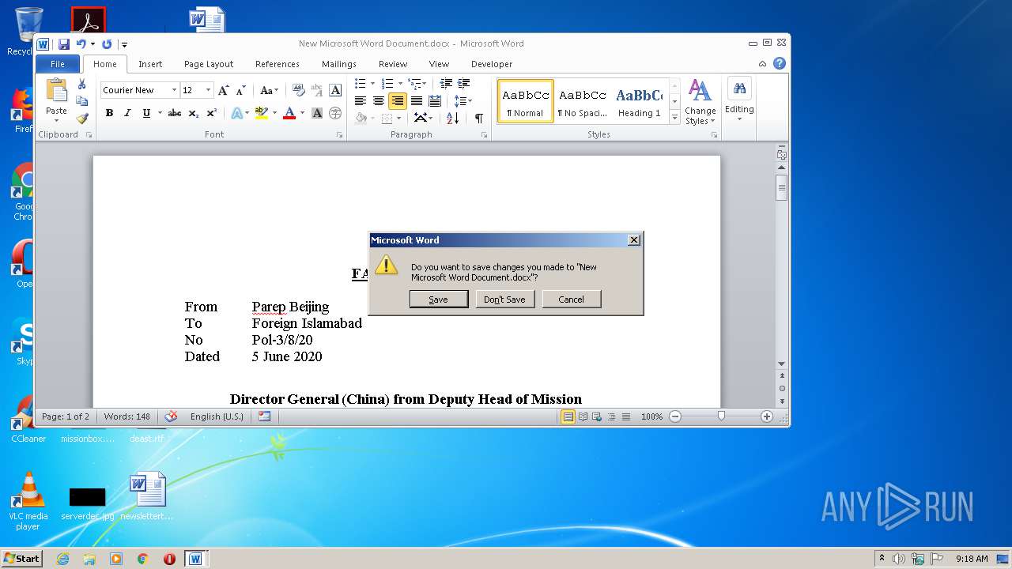Viewport: 1012px width, 569px height.
Task: Switch to the Mailings tab
Action: coord(339,64)
